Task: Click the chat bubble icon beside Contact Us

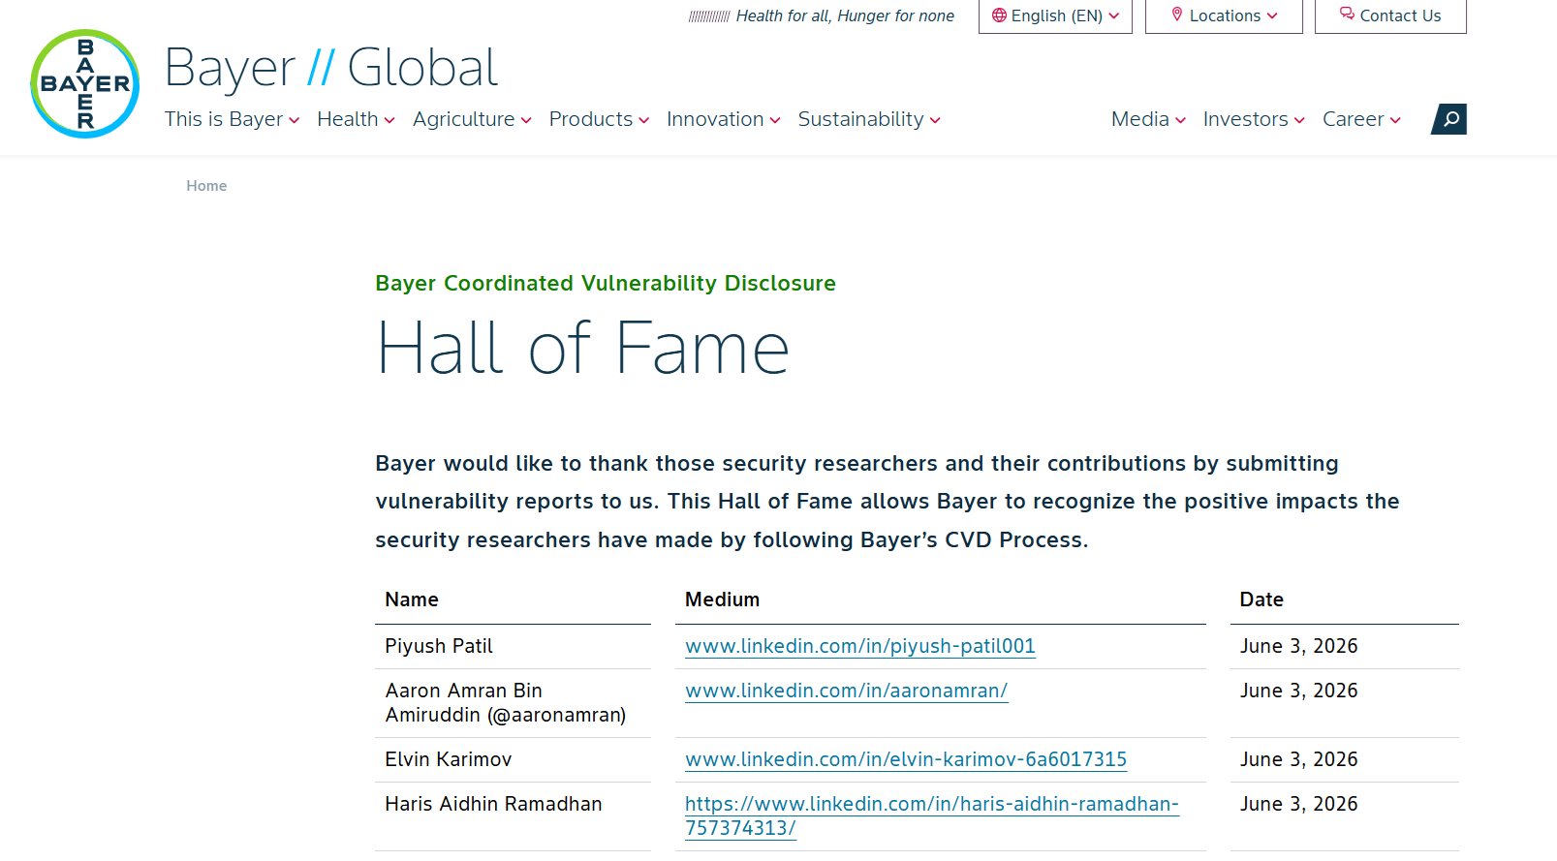Action: [1347, 14]
